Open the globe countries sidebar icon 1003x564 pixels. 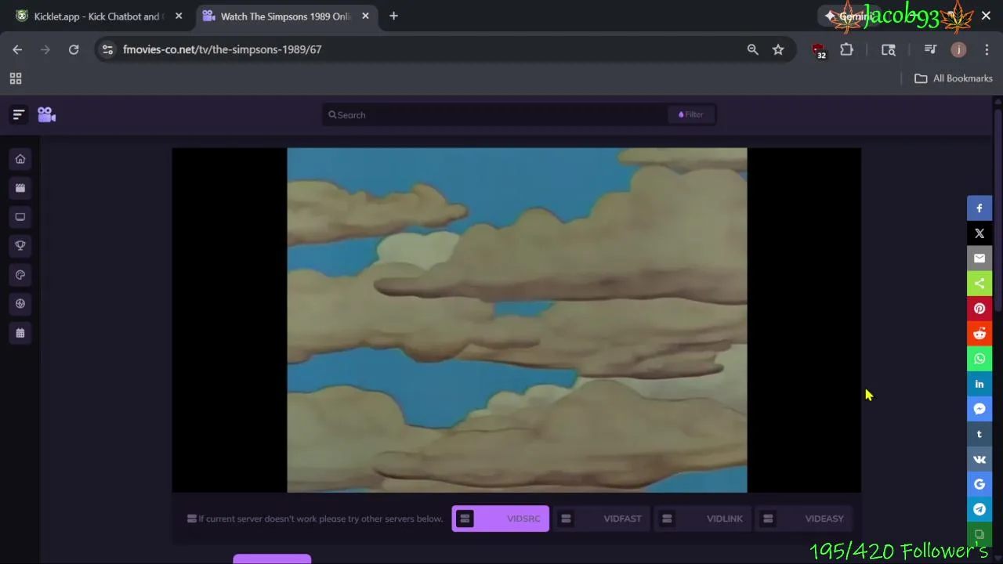coord(20,304)
